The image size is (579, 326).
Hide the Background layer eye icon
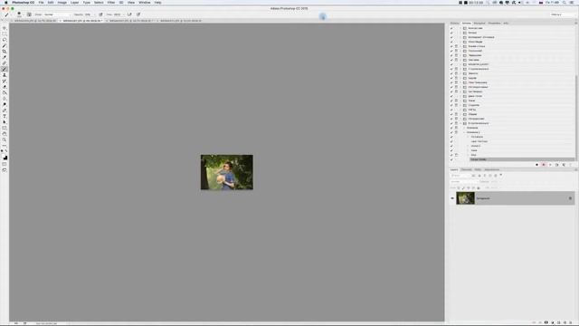pos(452,198)
